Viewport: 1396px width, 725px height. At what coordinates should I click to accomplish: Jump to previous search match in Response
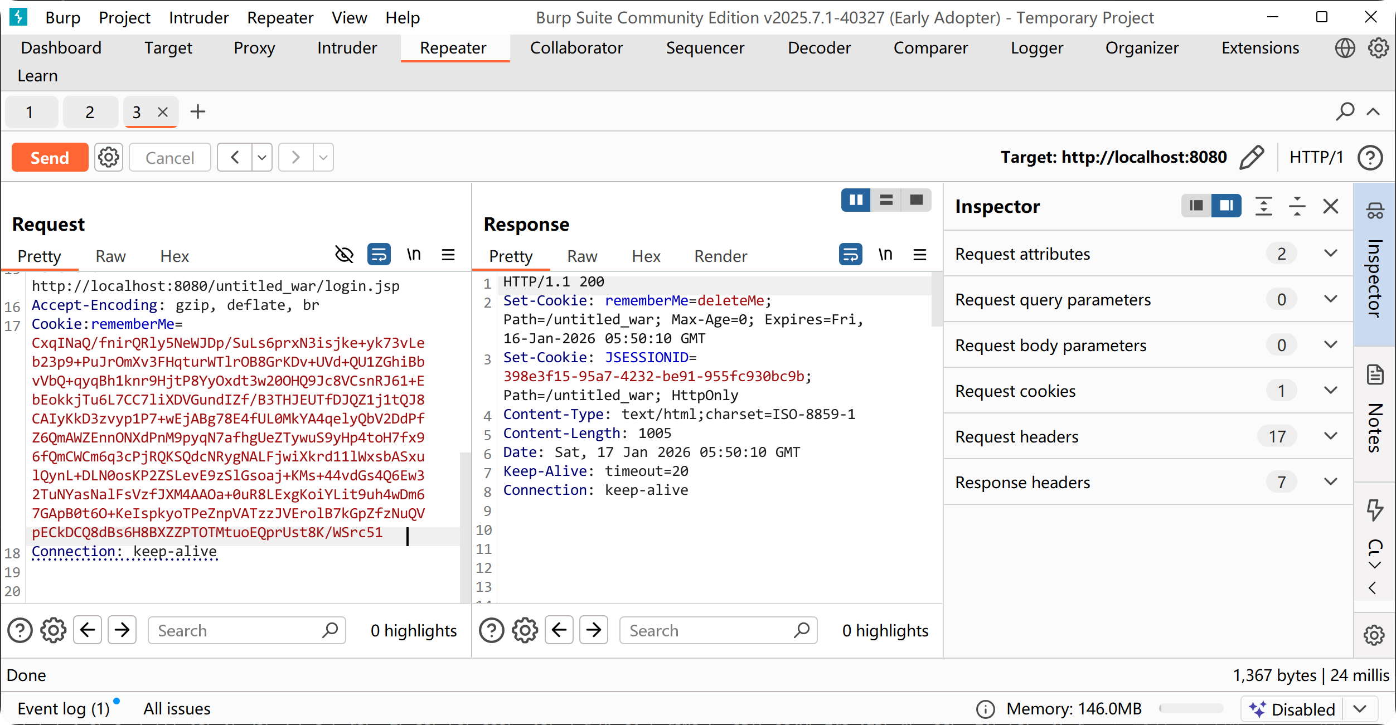[559, 630]
